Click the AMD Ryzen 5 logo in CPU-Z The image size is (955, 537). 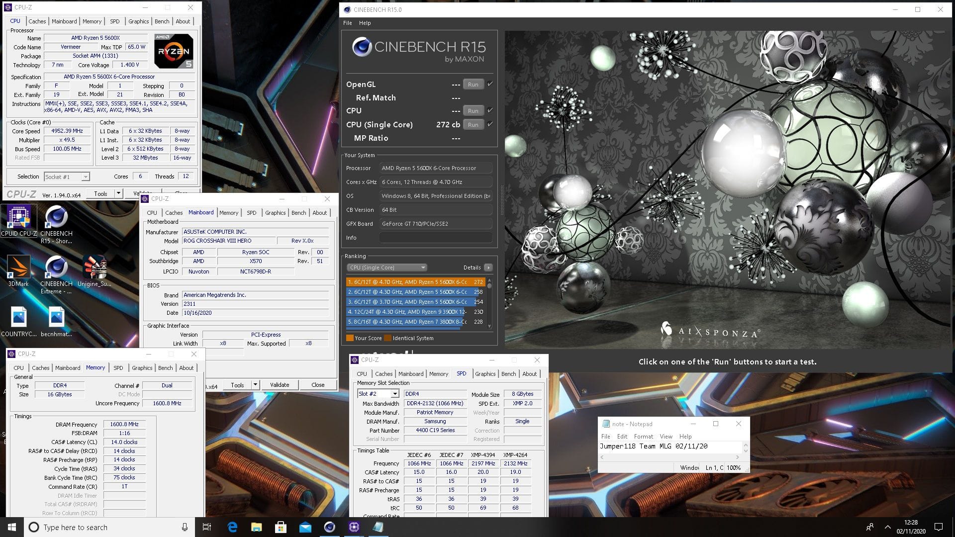tap(174, 51)
